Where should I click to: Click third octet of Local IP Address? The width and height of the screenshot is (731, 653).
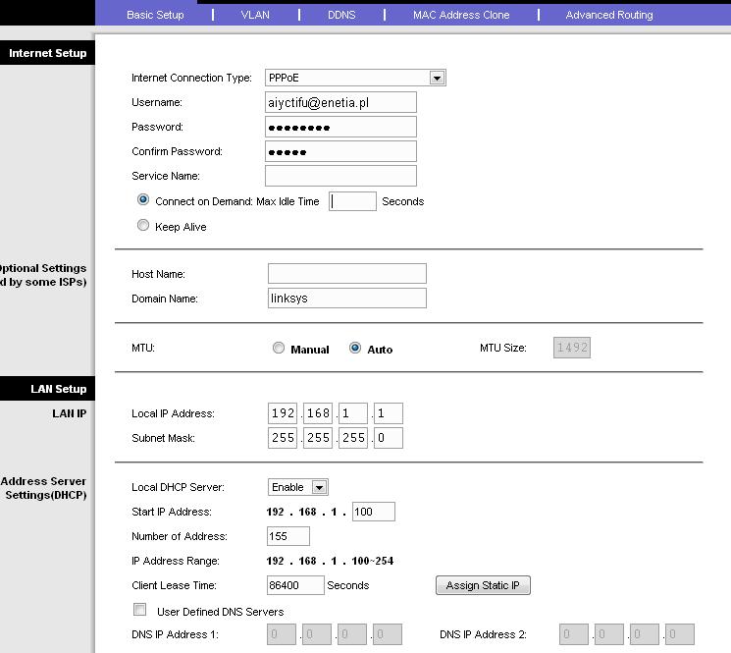(353, 413)
